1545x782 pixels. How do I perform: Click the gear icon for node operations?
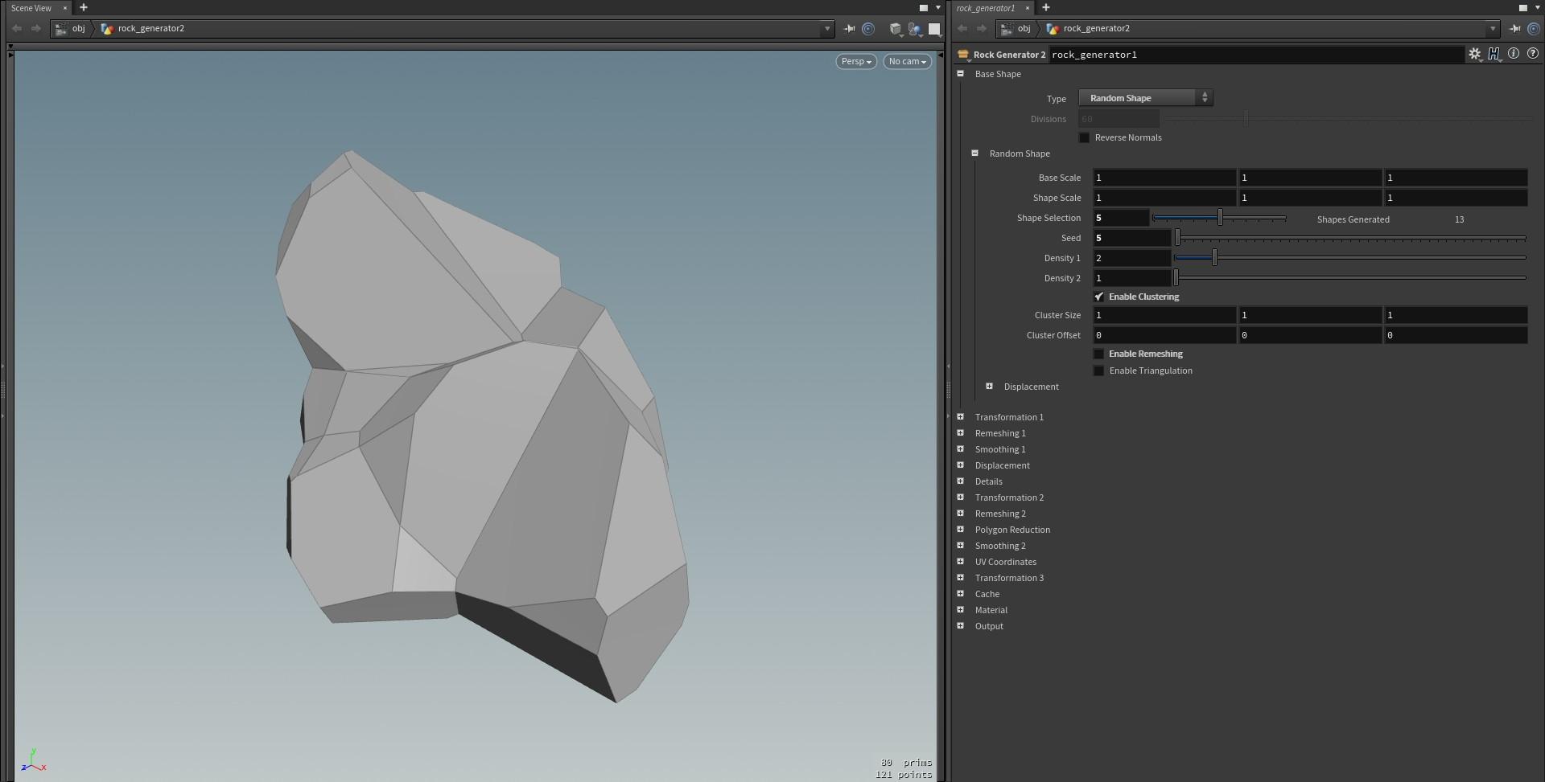(x=1475, y=54)
